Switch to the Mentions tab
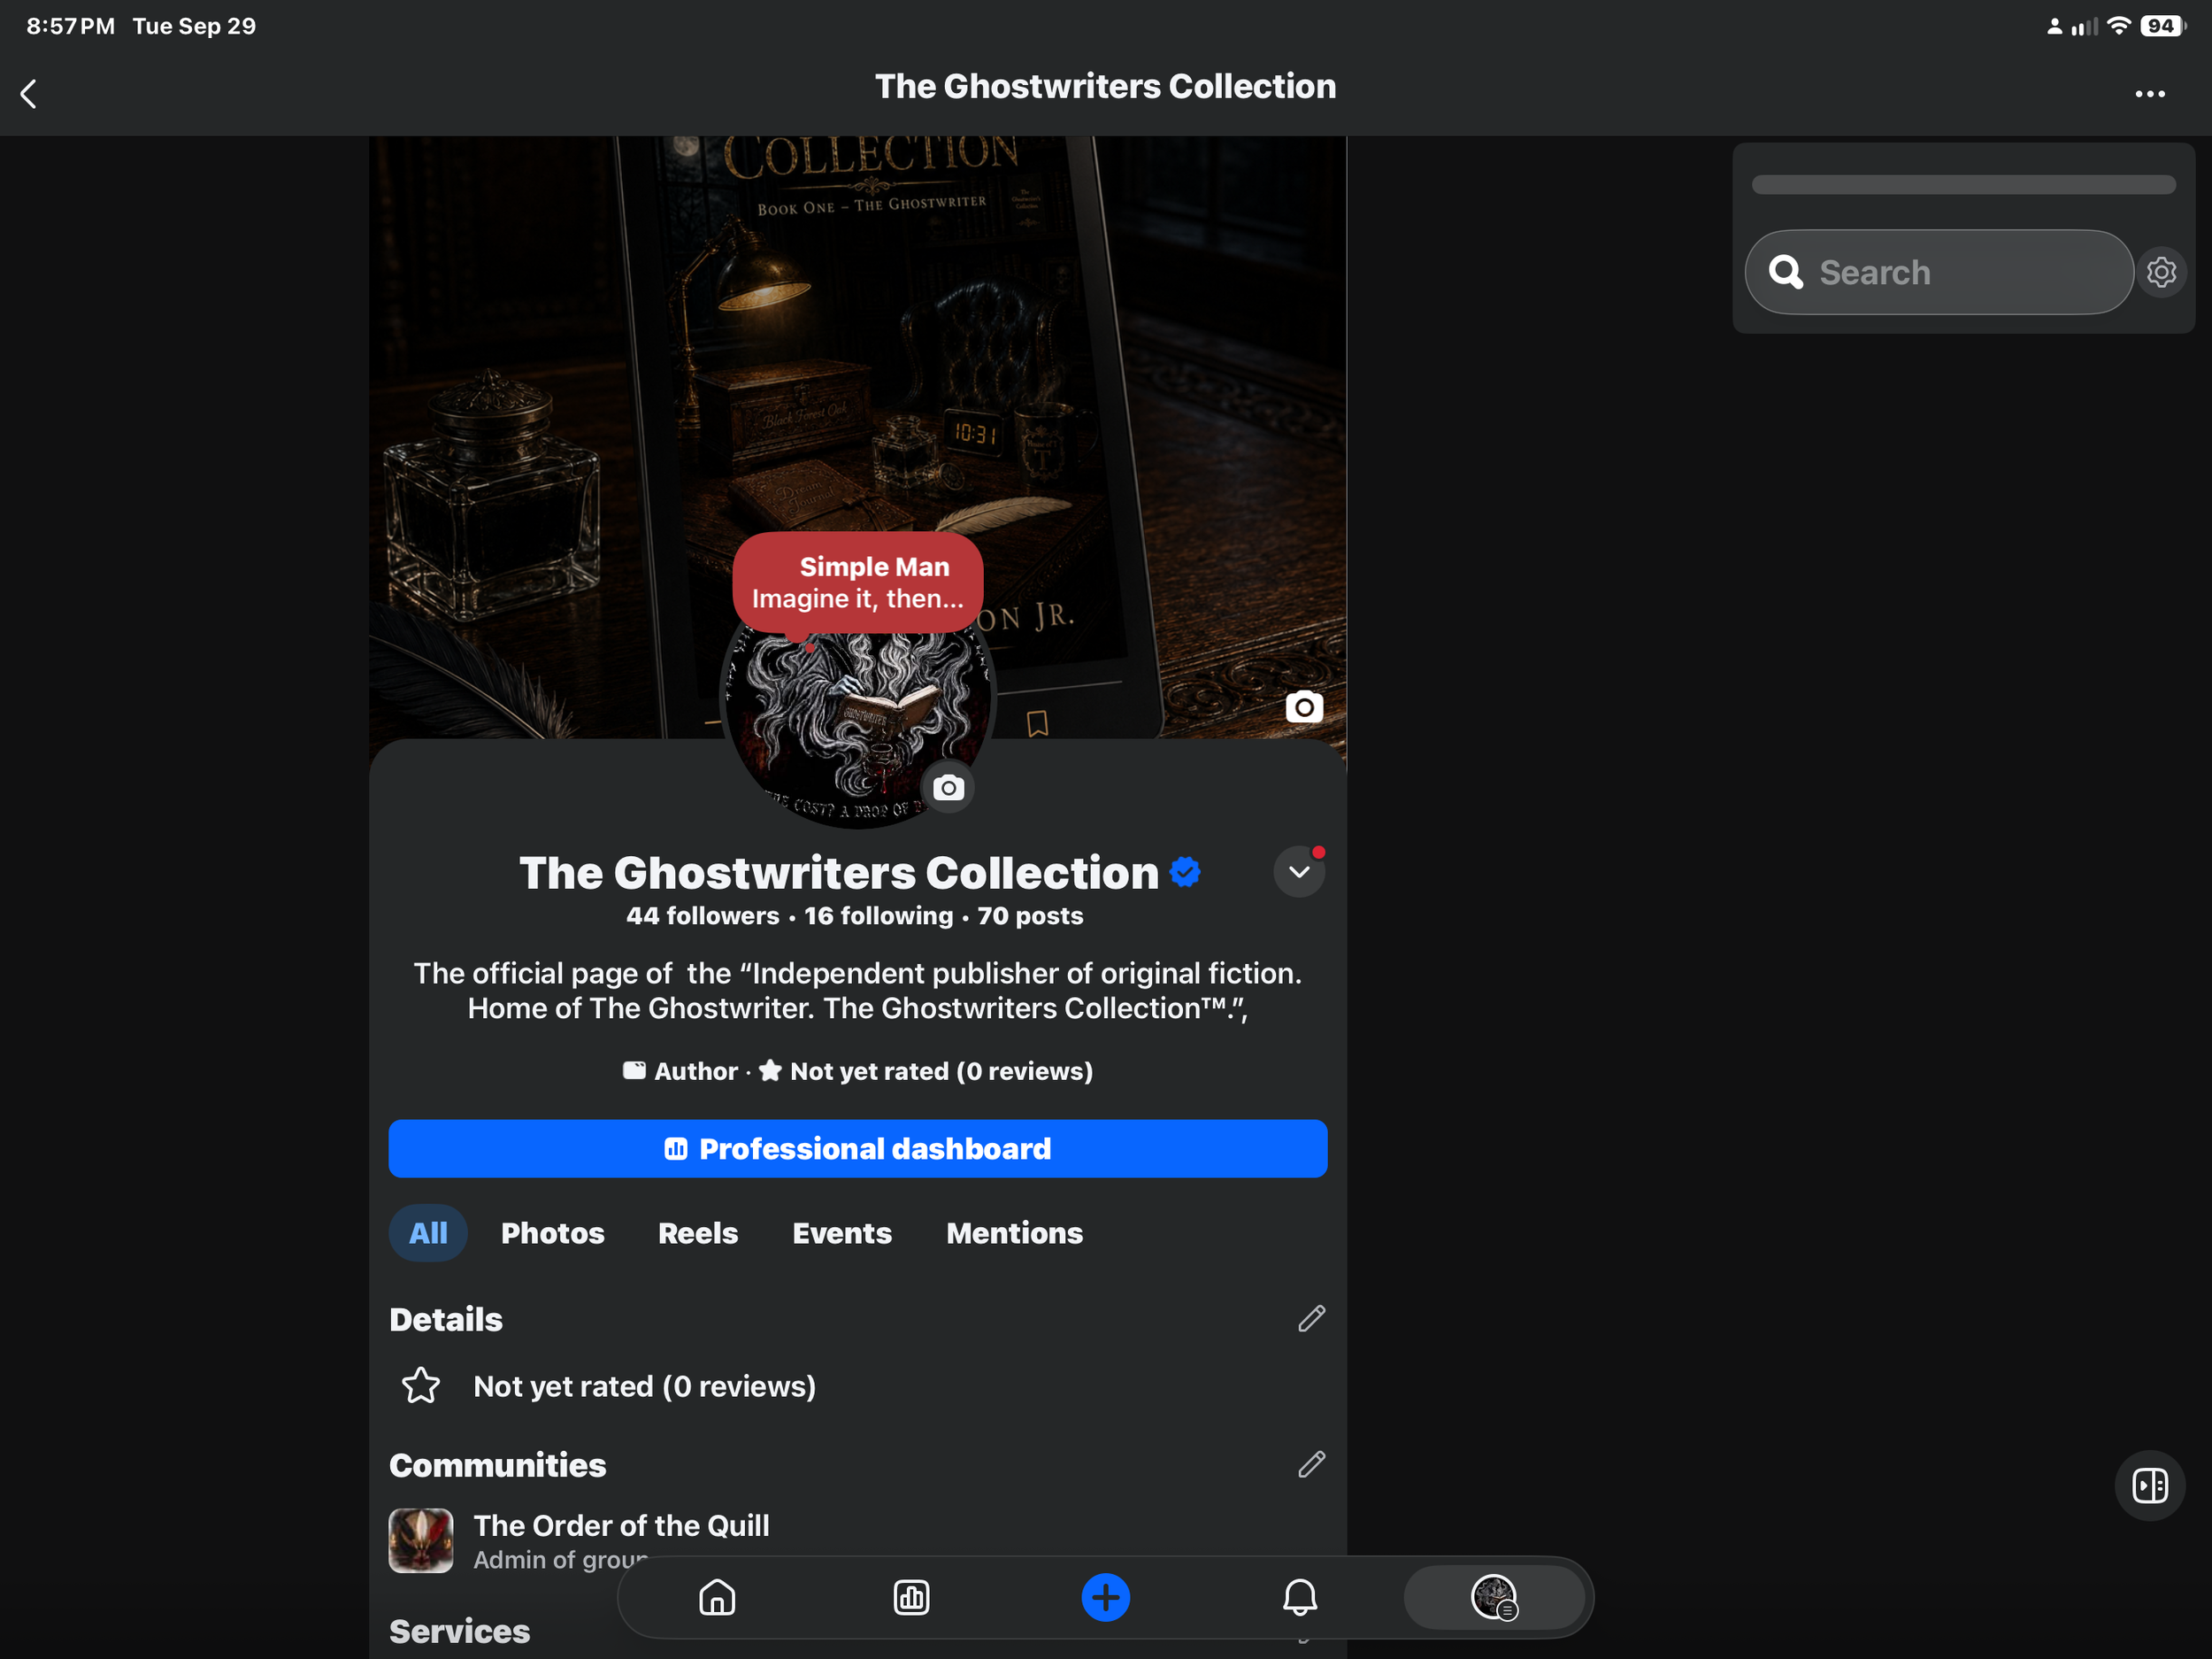Image resolution: width=2212 pixels, height=1659 pixels. [1014, 1233]
